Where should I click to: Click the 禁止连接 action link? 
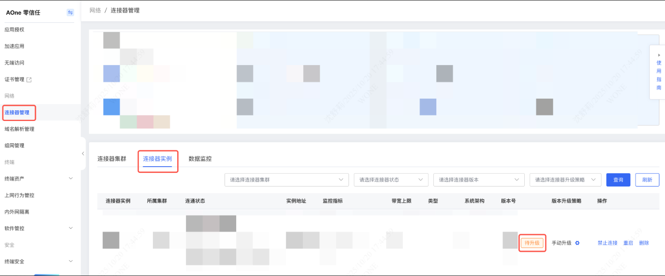[x=608, y=243]
